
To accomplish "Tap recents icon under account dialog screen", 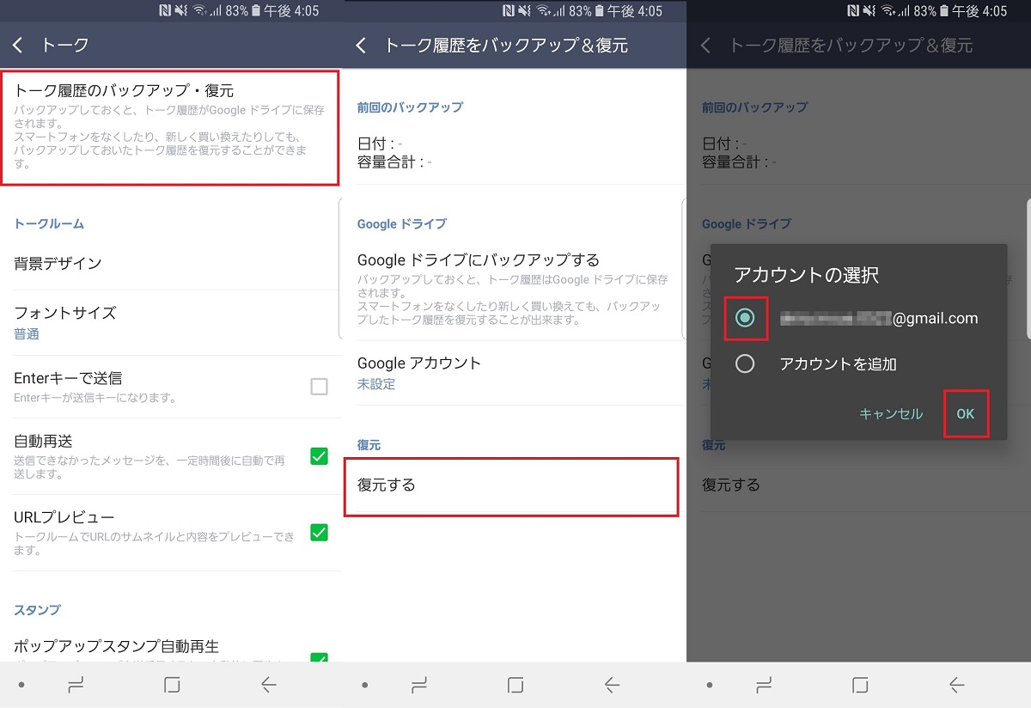I will coord(765,685).
